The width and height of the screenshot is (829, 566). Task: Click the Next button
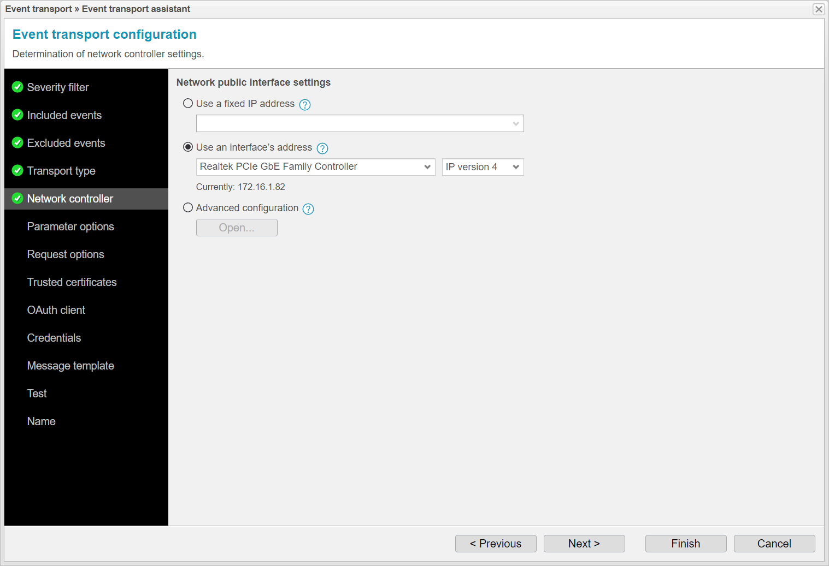click(x=584, y=543)
